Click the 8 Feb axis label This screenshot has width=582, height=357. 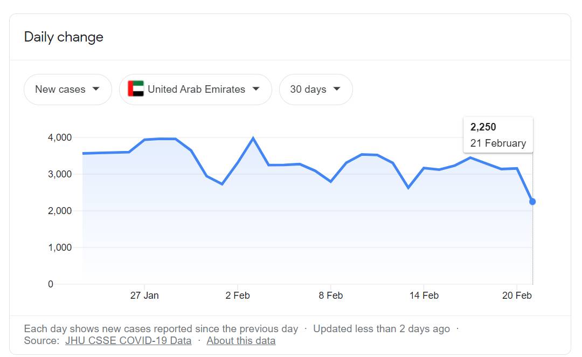pyautogui.click(x=330, y=296)
